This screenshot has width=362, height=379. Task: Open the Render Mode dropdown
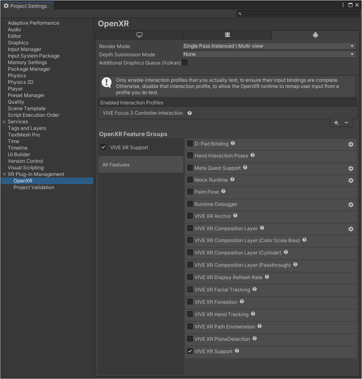269,46
